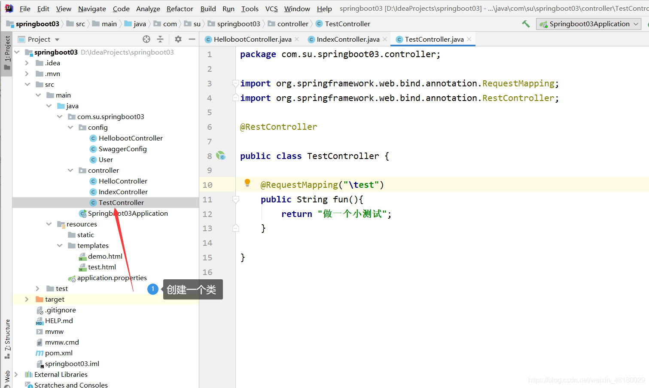Open the Code menu
Viewport: 649px width, 388px height.
pos(121,9)
